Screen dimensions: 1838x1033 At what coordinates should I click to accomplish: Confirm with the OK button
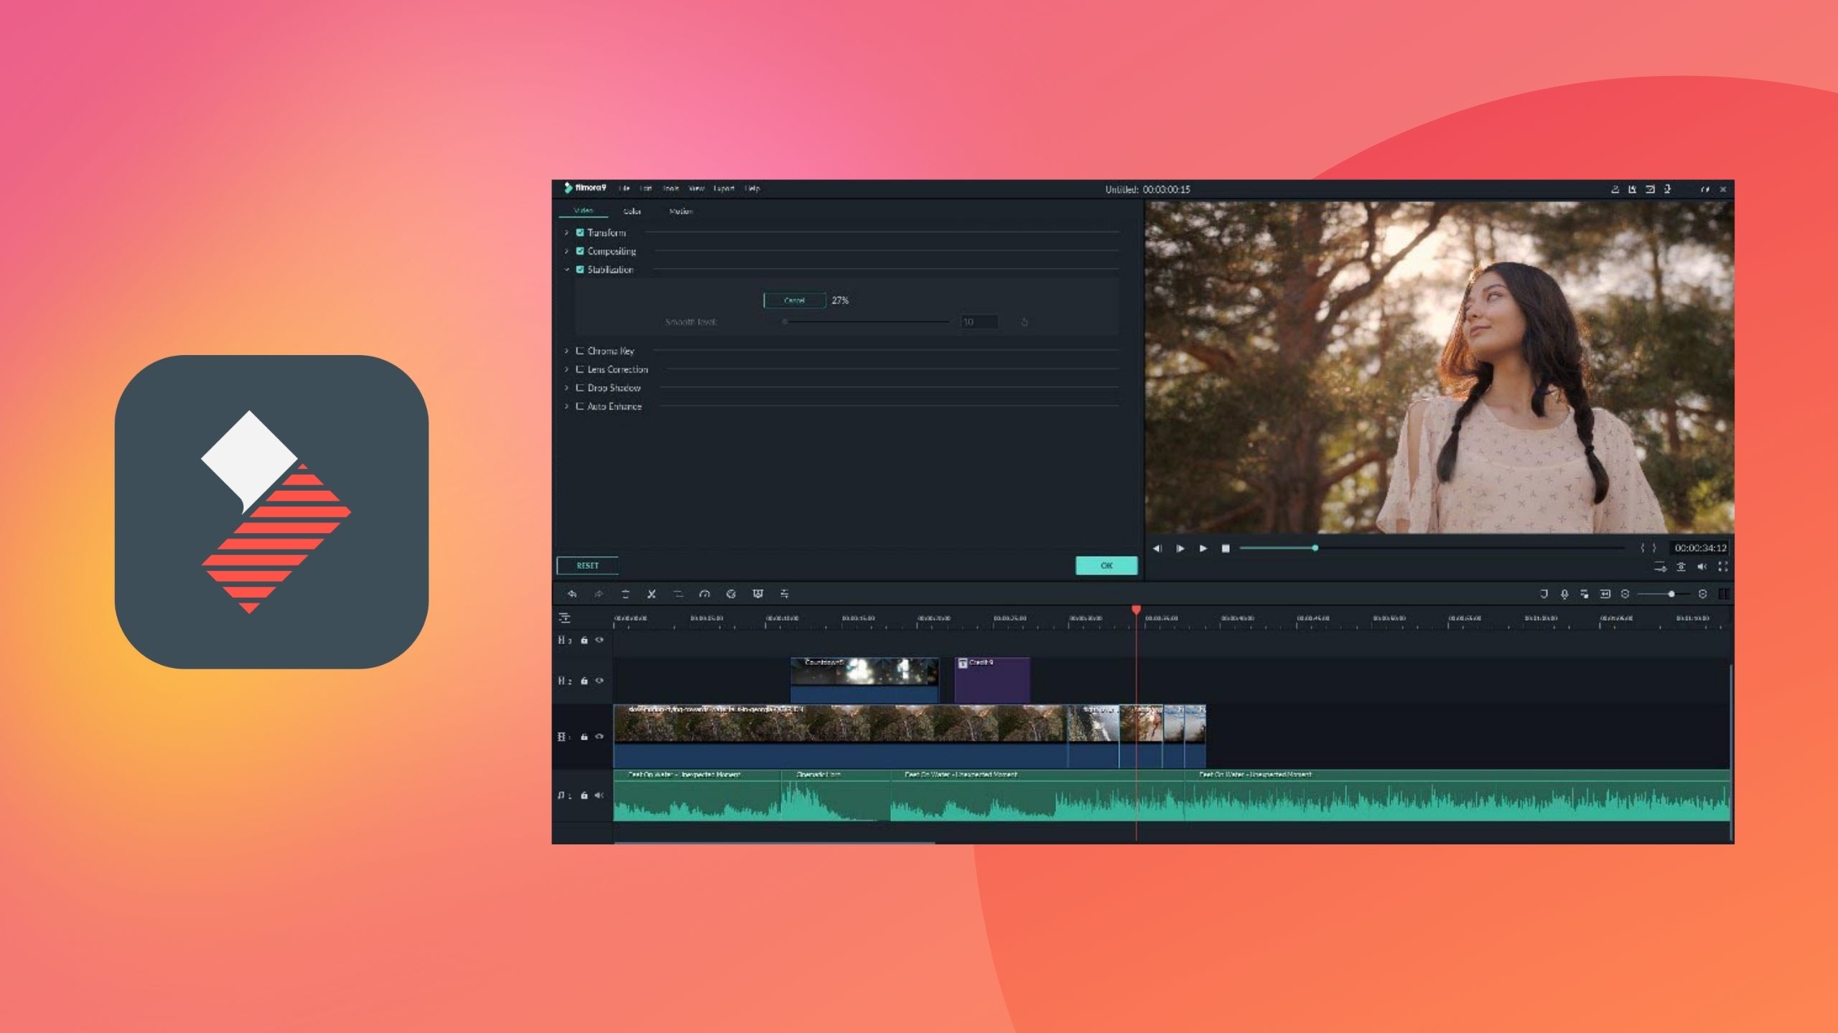(1106, 566)
